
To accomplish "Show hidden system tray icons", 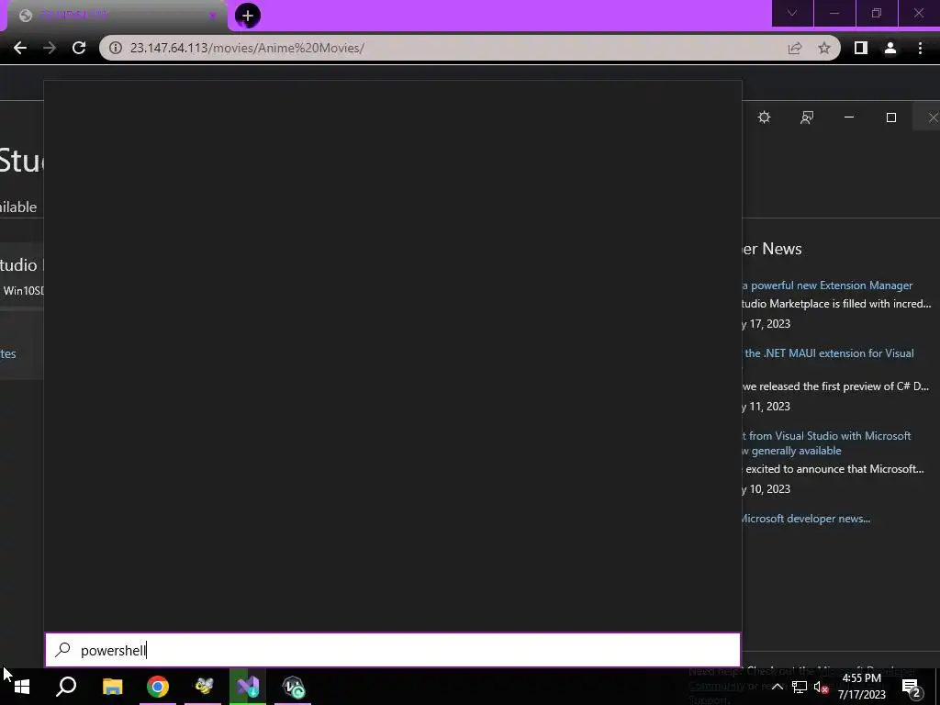I will (777, 687).
